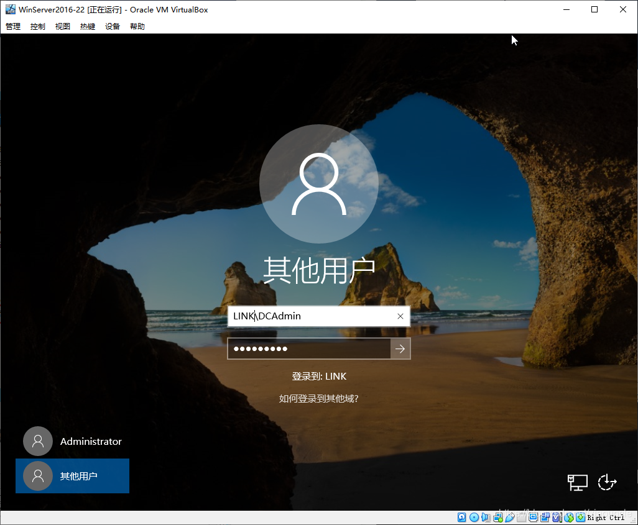The width and height of the screenshot is (638, 525).
Task: Click the 其他用户 heading text
Action: tap(319, 270)
